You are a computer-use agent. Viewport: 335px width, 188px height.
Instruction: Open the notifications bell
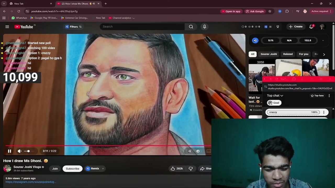311,27
